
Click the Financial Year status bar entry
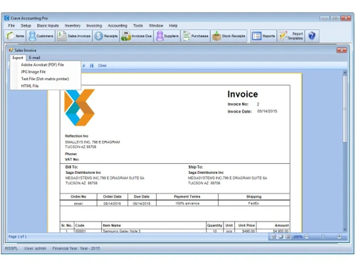pyautogui.click(x=76, y=248)
